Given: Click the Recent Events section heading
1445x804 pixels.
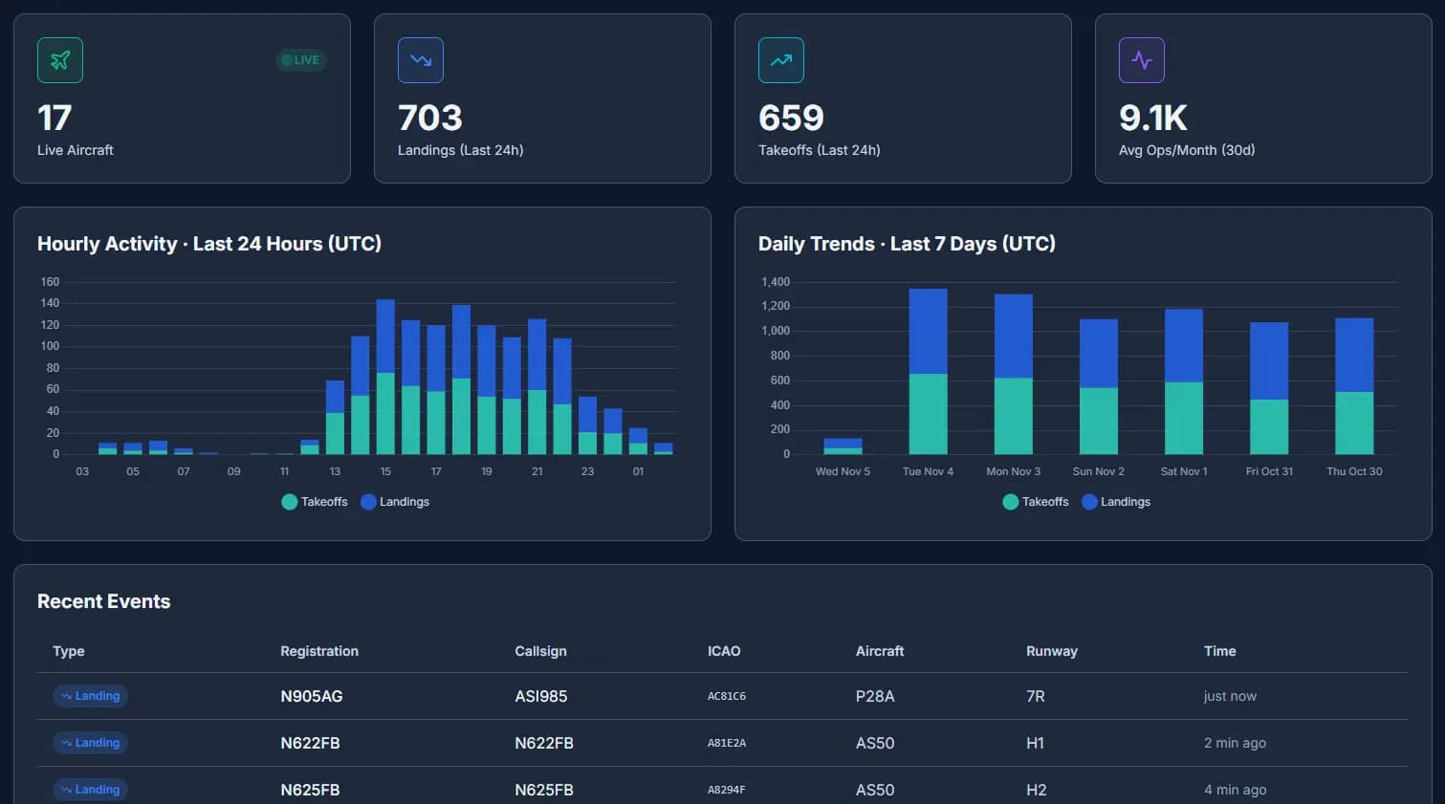Looking at the screenshot, I should (x=103, y=601).
